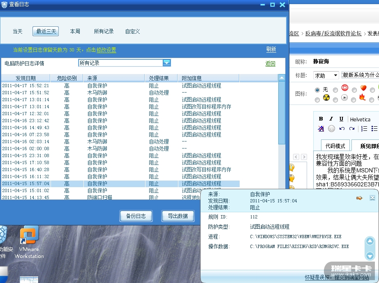This screenshot has width=379, height=283.
Task: Click the VMware Workstation desktop icon
Action: 29,242
